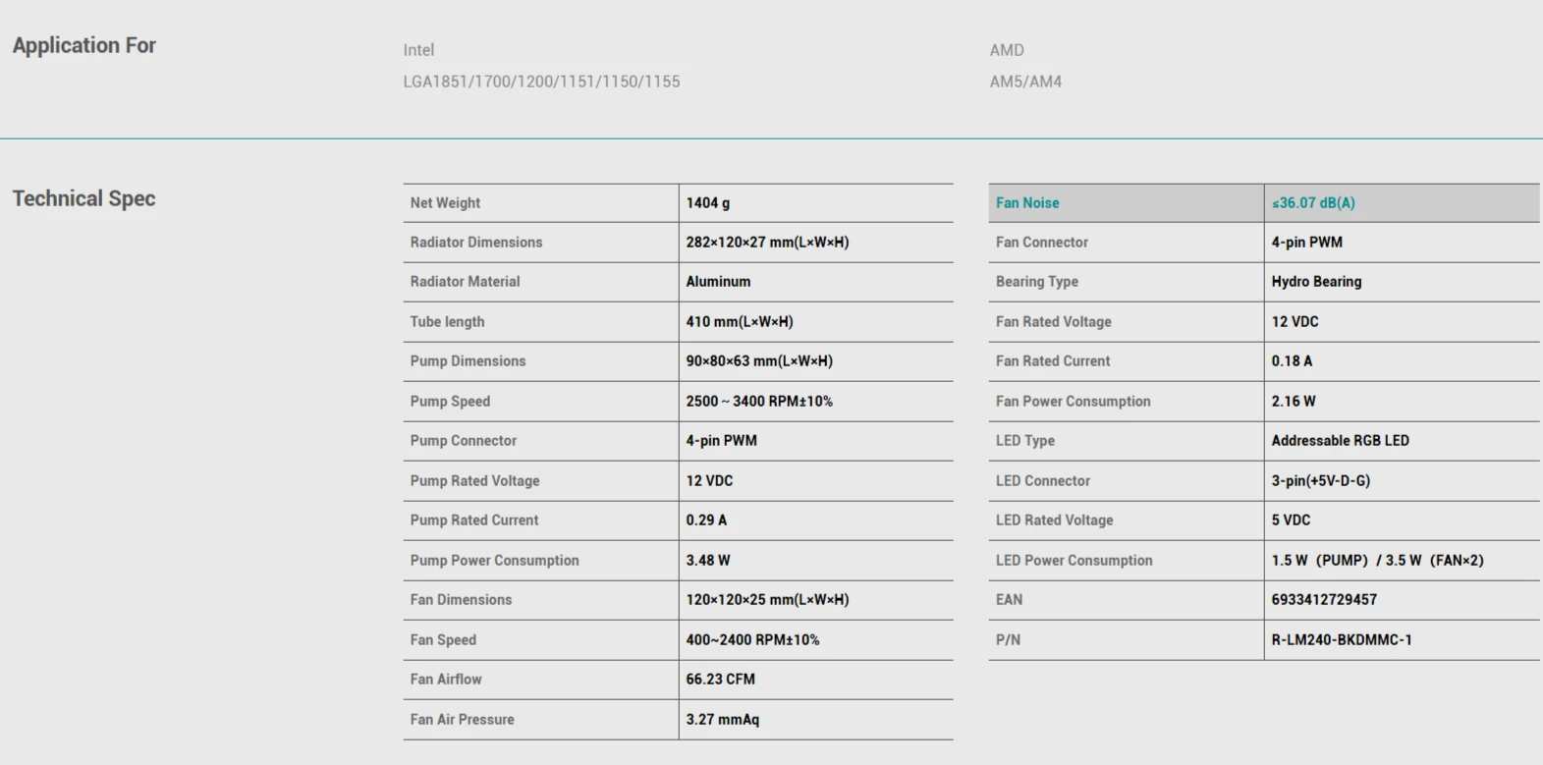Select the pump connector '4-pin PWM' value
The width and height of the screenshot is (1543, 765).
point(722,441)
